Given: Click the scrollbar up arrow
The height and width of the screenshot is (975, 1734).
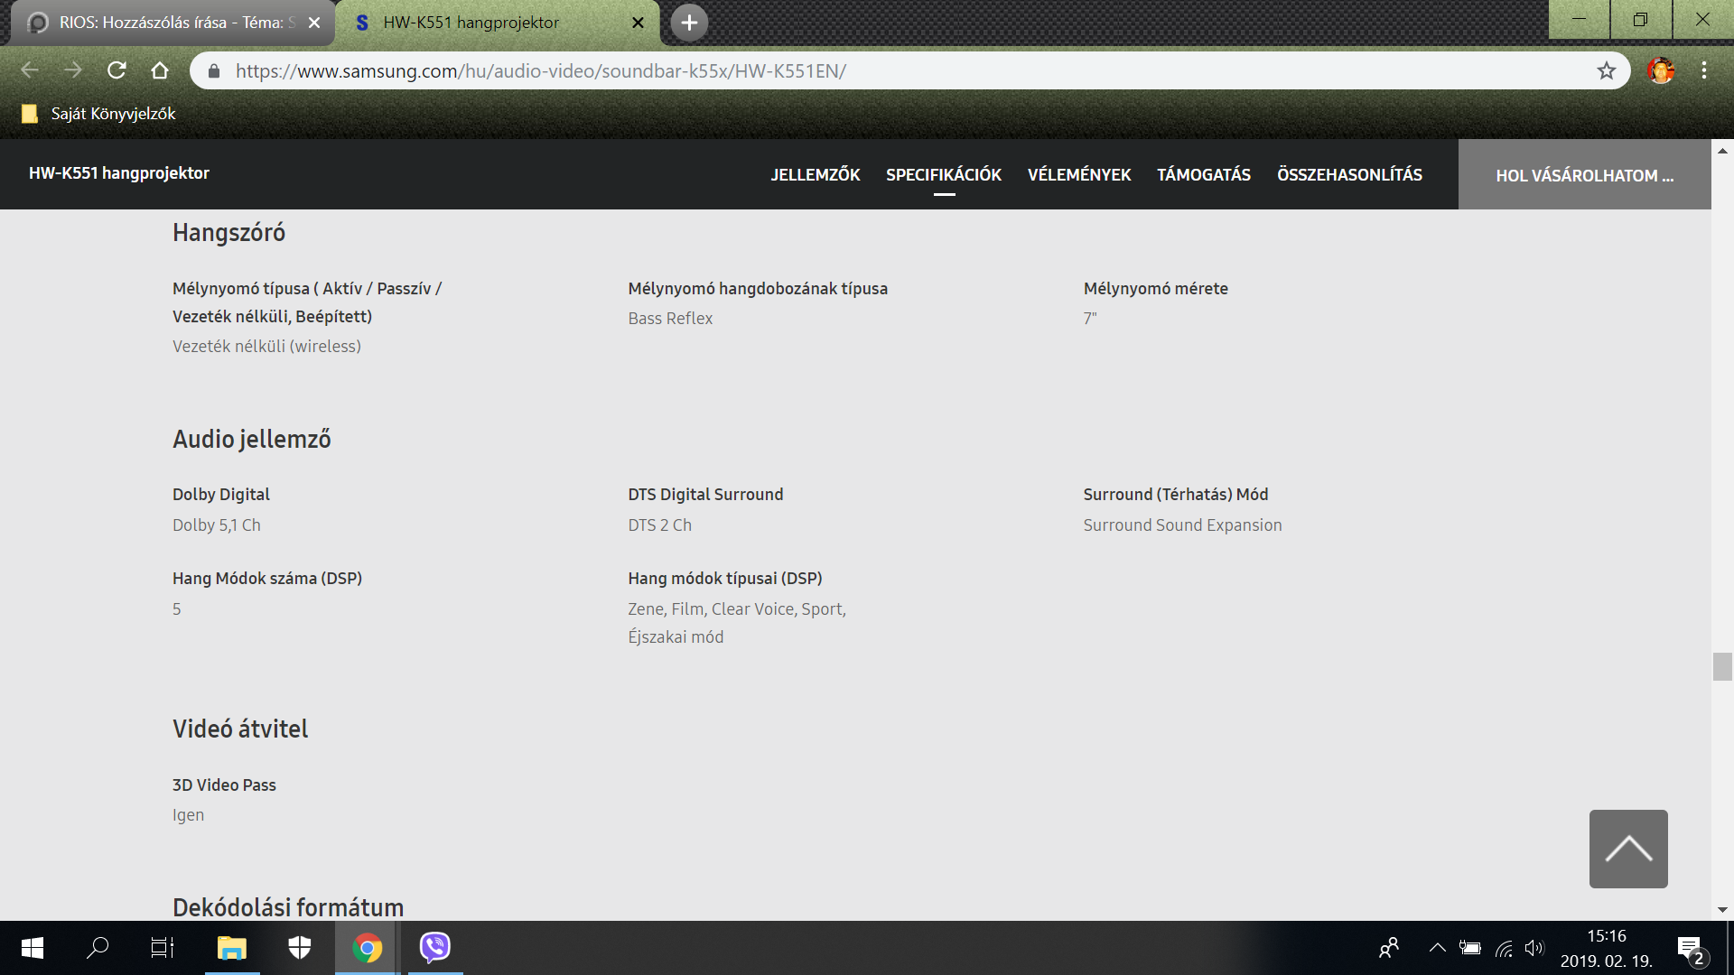Looking at the screenshot, I should coord(1722,150).
